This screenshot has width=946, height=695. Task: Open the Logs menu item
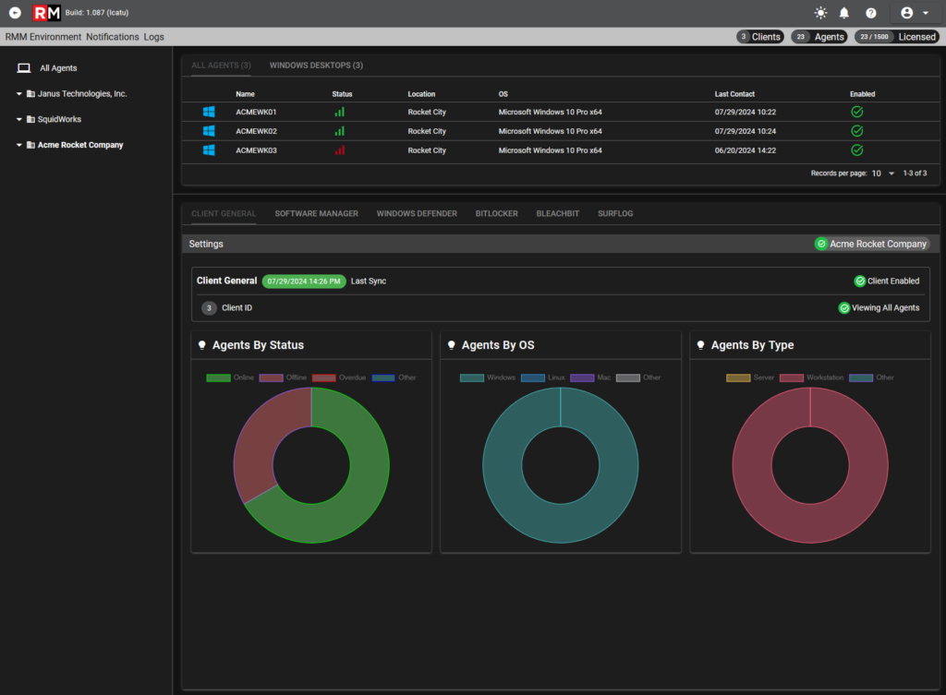[154, 37]
